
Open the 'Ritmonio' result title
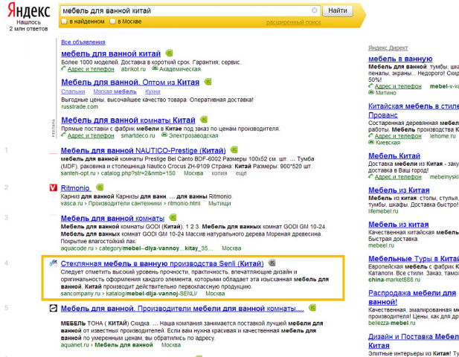[x=75, y=188]
